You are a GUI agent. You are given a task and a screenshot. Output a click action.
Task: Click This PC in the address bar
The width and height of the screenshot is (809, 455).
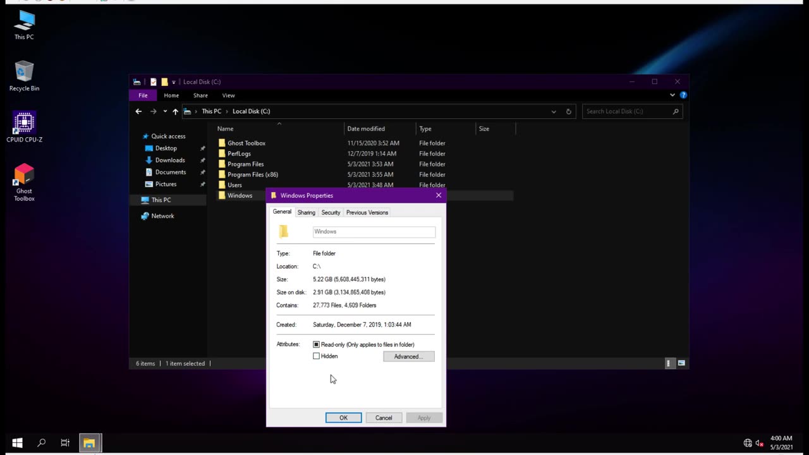click(x=211, y=111)
